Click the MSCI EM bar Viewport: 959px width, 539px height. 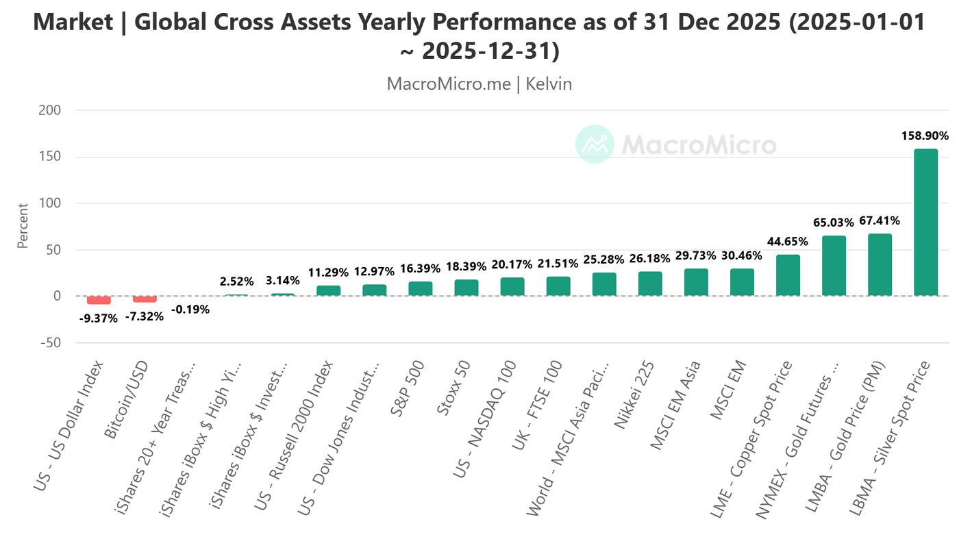pyautogui.click(x=742, y=282)
